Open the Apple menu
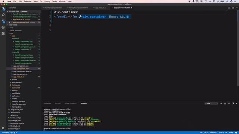The height and width of the screenshot is (134, 239). point(3,1)
